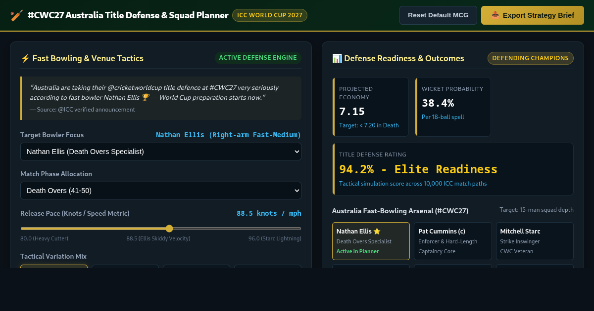Viewport: 594px width, 311px height.
Task: Adjust the Release Pace slider handle
Action: pos(169,229)
